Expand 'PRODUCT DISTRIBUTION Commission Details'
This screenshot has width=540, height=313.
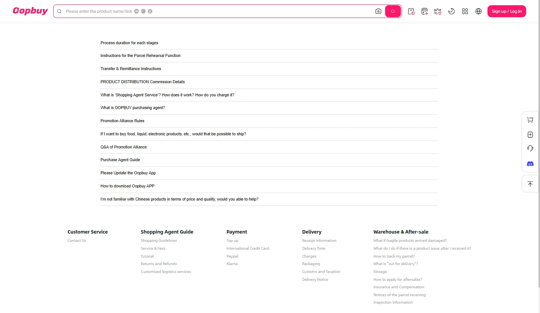[x=269, y=82]
